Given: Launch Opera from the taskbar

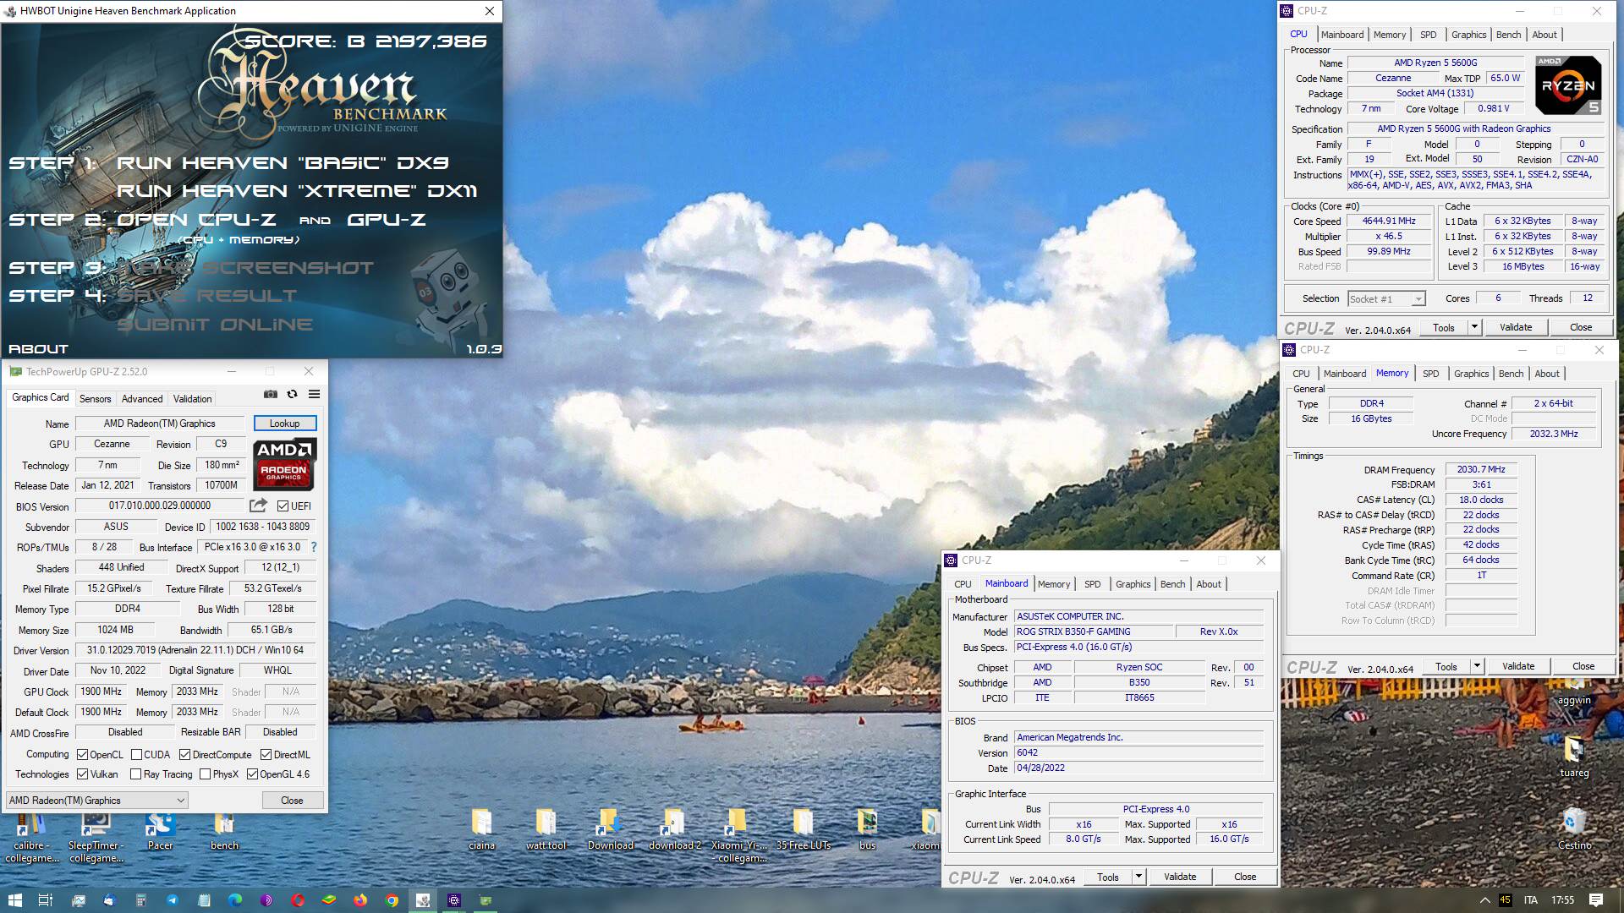Looking at the screenshot, I should click(x=297, y=900).
